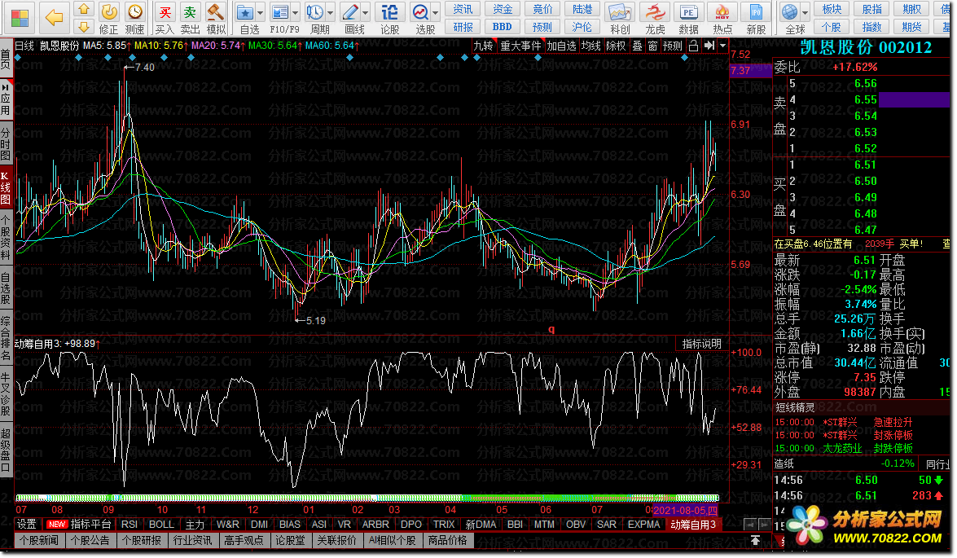
Task: Open the F10/F9 info icon
Action: click(279, 12)
